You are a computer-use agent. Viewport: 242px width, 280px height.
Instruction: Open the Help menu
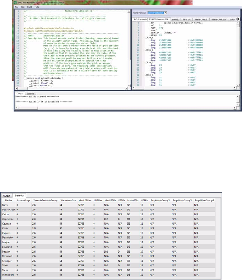coord(37,7)
